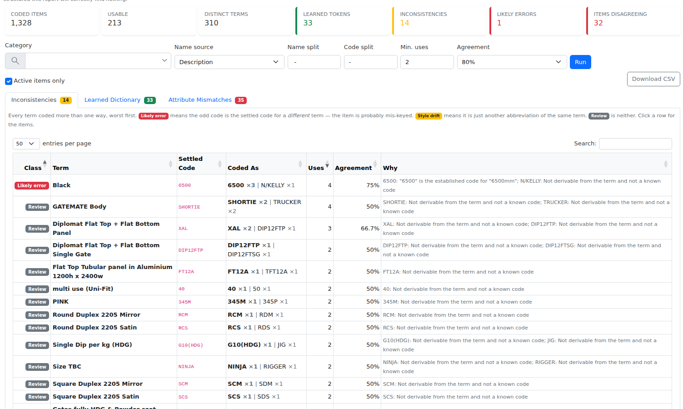Screen dimensions: 683x409
Task: Switch to the Inconsistencies tab
Action: 41,100
